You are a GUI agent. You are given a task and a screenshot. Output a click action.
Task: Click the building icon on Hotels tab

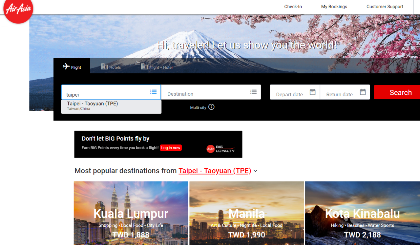coord(104,66)
